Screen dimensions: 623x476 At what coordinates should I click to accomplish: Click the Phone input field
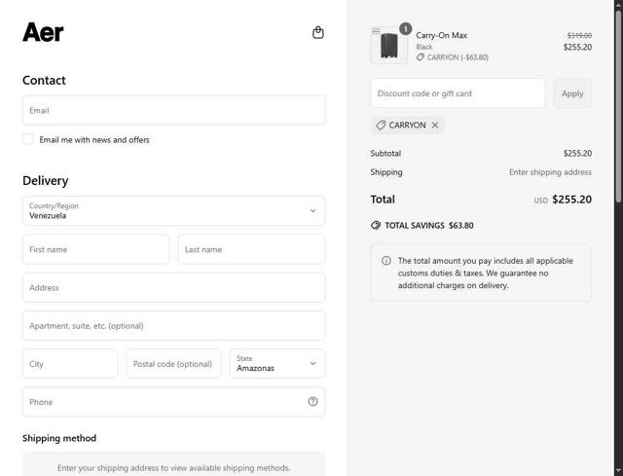point(173,402)
